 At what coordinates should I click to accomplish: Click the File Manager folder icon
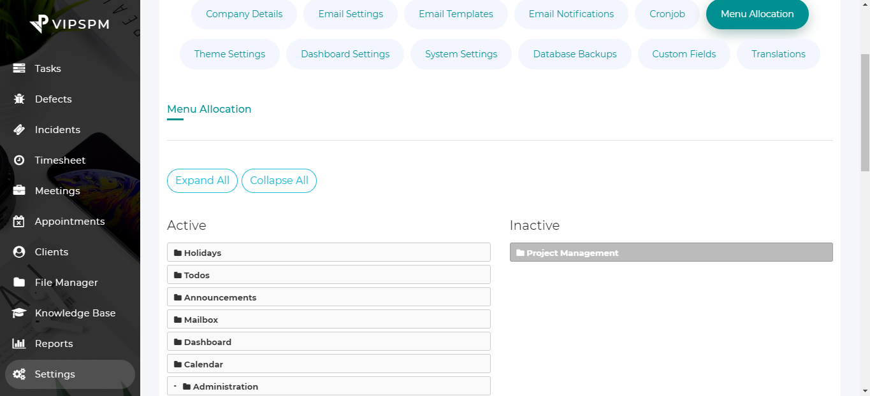point(19,283)
